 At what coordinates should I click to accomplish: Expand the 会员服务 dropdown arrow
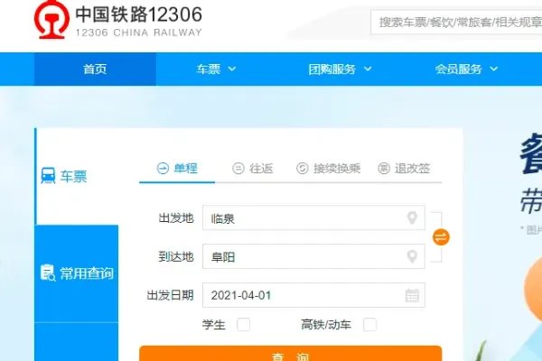pyautogui.click(x=494, y=69)
